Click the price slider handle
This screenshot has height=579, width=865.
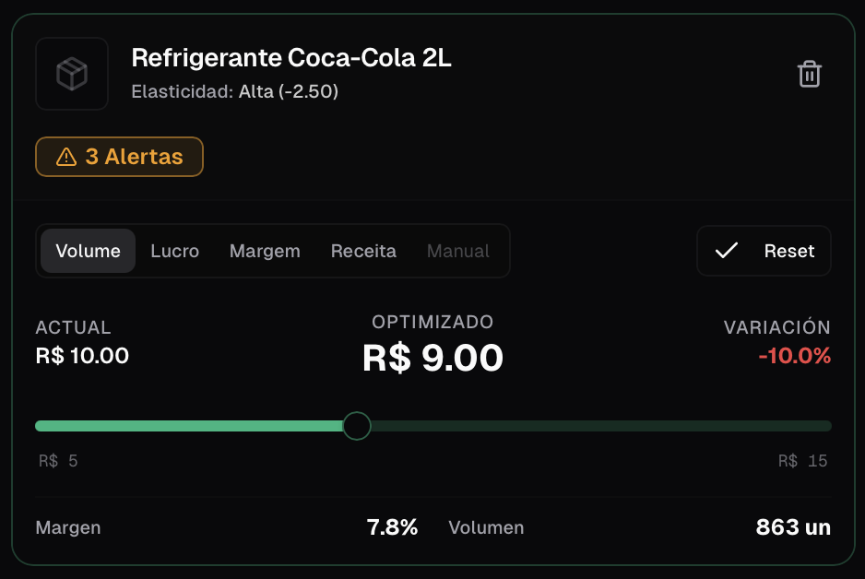356,426
